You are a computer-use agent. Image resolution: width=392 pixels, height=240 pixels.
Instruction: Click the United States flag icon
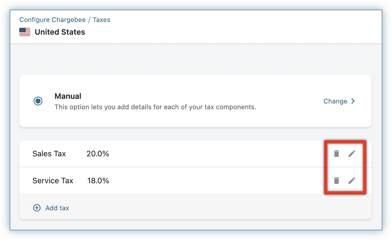(25, 32)
